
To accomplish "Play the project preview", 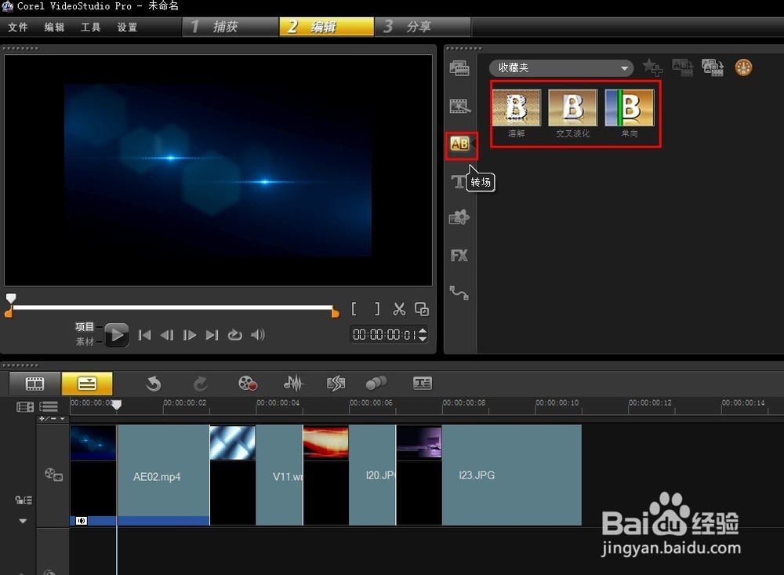I will [x=117, y=335].
